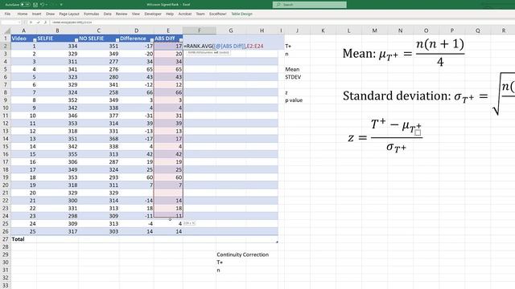Viewport: 515px width, 289px height.
Task: Click the Name Box
Action: [10, 22]
